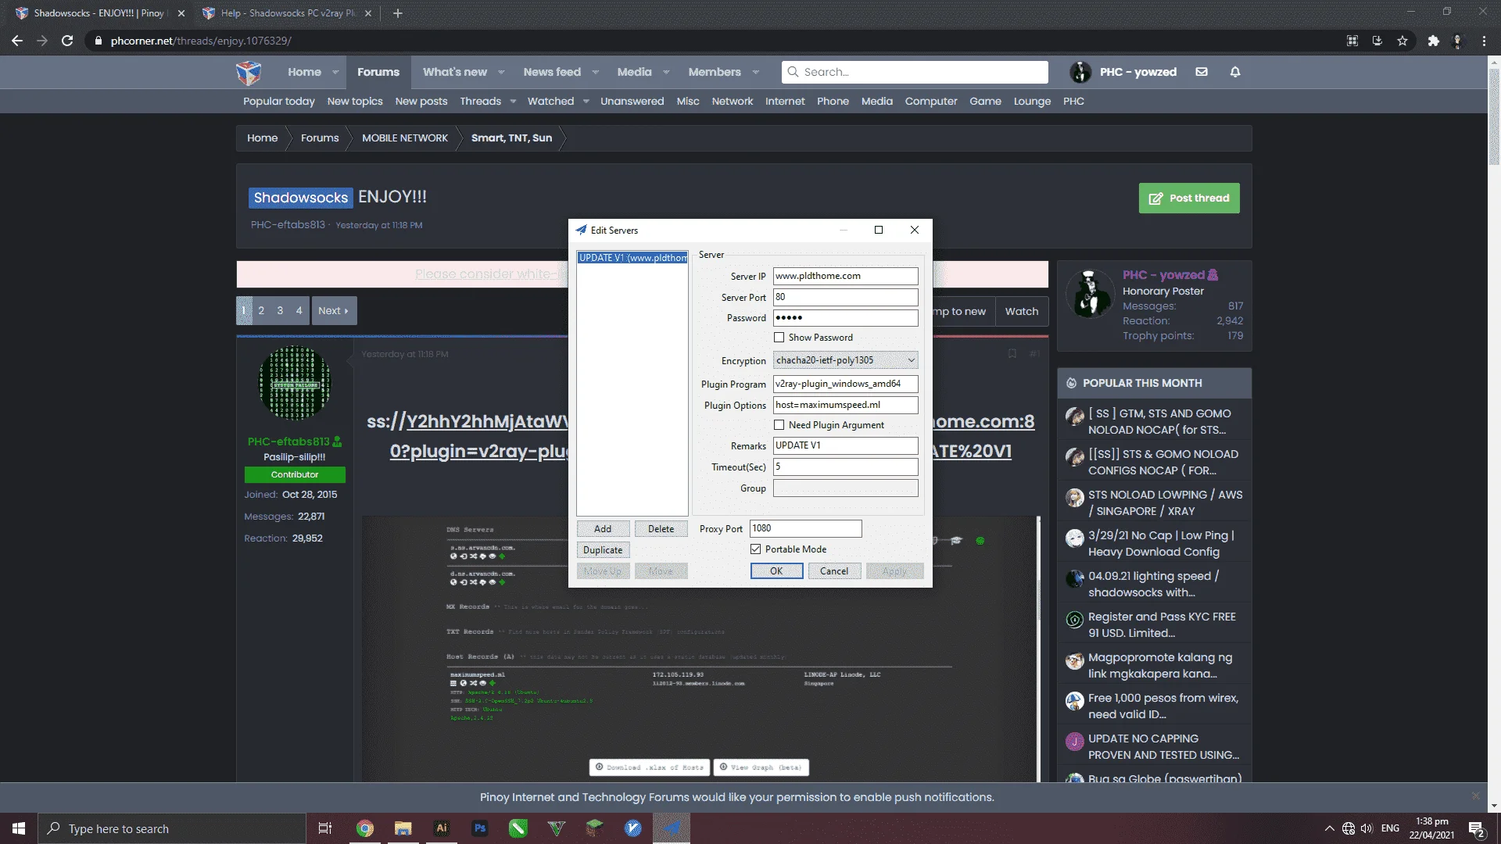Open the MOBILE NETWORK breadcrumb
Viewport: 1501px width, 844px height.
[x=405, y=138]
